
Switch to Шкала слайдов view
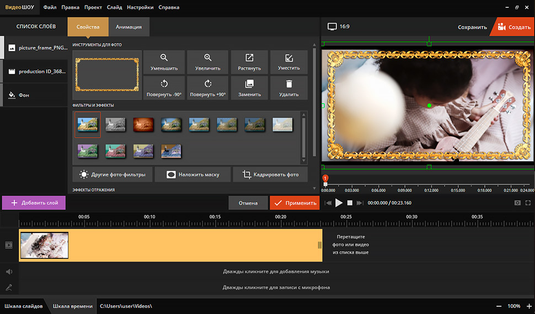click(x=23, y=306)
